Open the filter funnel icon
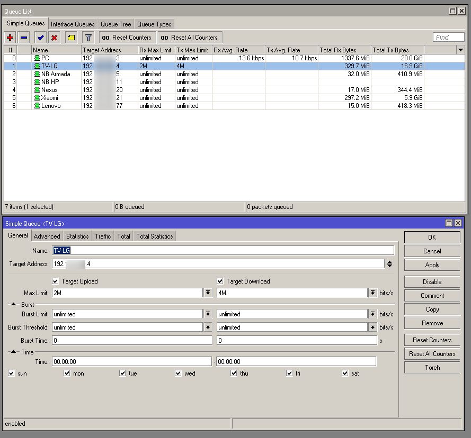This screenshot has height=438, width=471. point(88,38)
